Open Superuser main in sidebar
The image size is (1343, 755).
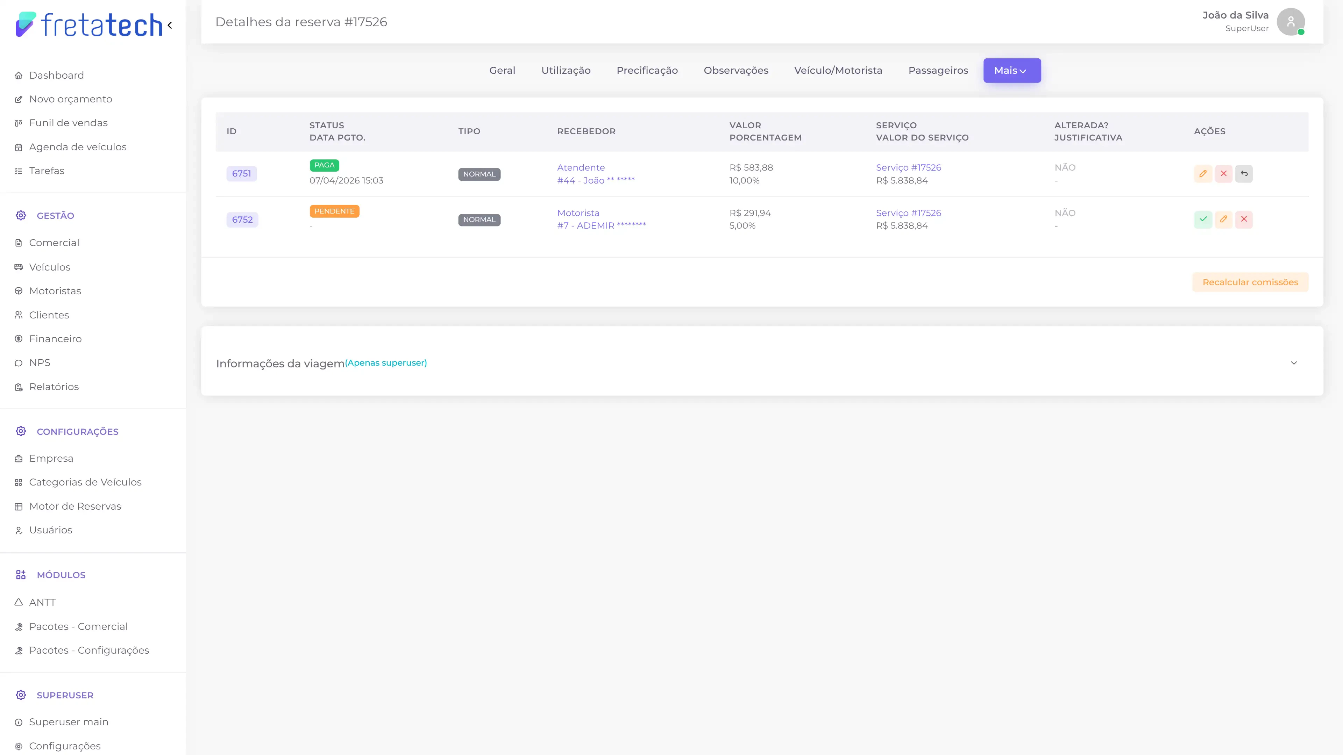(x=69, y=722)
